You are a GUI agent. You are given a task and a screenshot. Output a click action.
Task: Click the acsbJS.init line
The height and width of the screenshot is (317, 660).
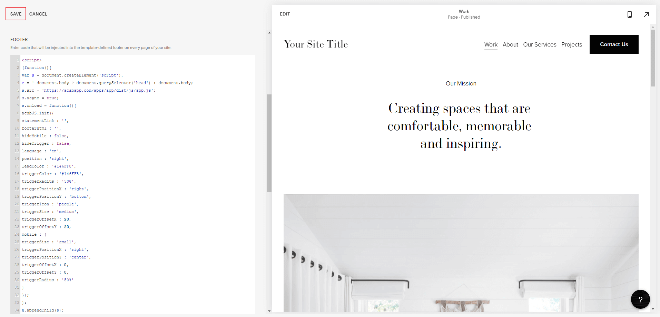coord(38,113)
